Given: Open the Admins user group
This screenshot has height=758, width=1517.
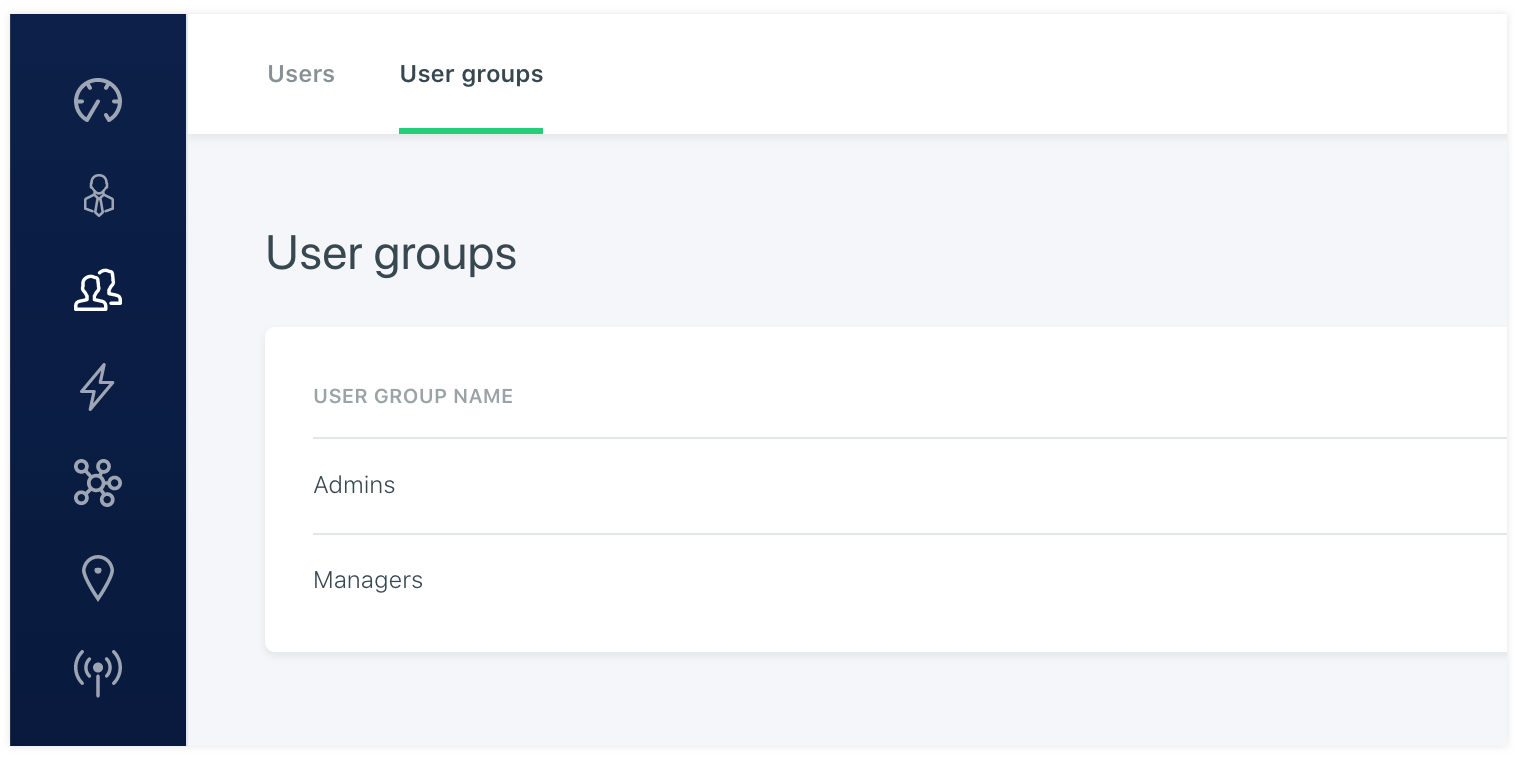Looking at the screenshot, I should click(354, 485).
